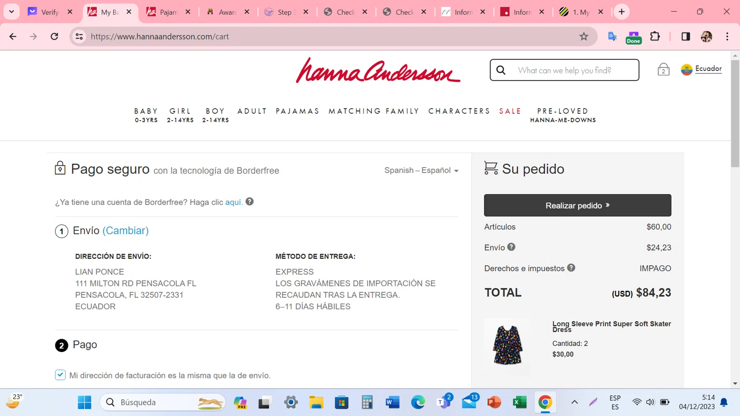Image resolution: width=740 pixels, height=416 pixels.
Task: Click the search magnifier icon in the site search box
Action: click(501, 70)
